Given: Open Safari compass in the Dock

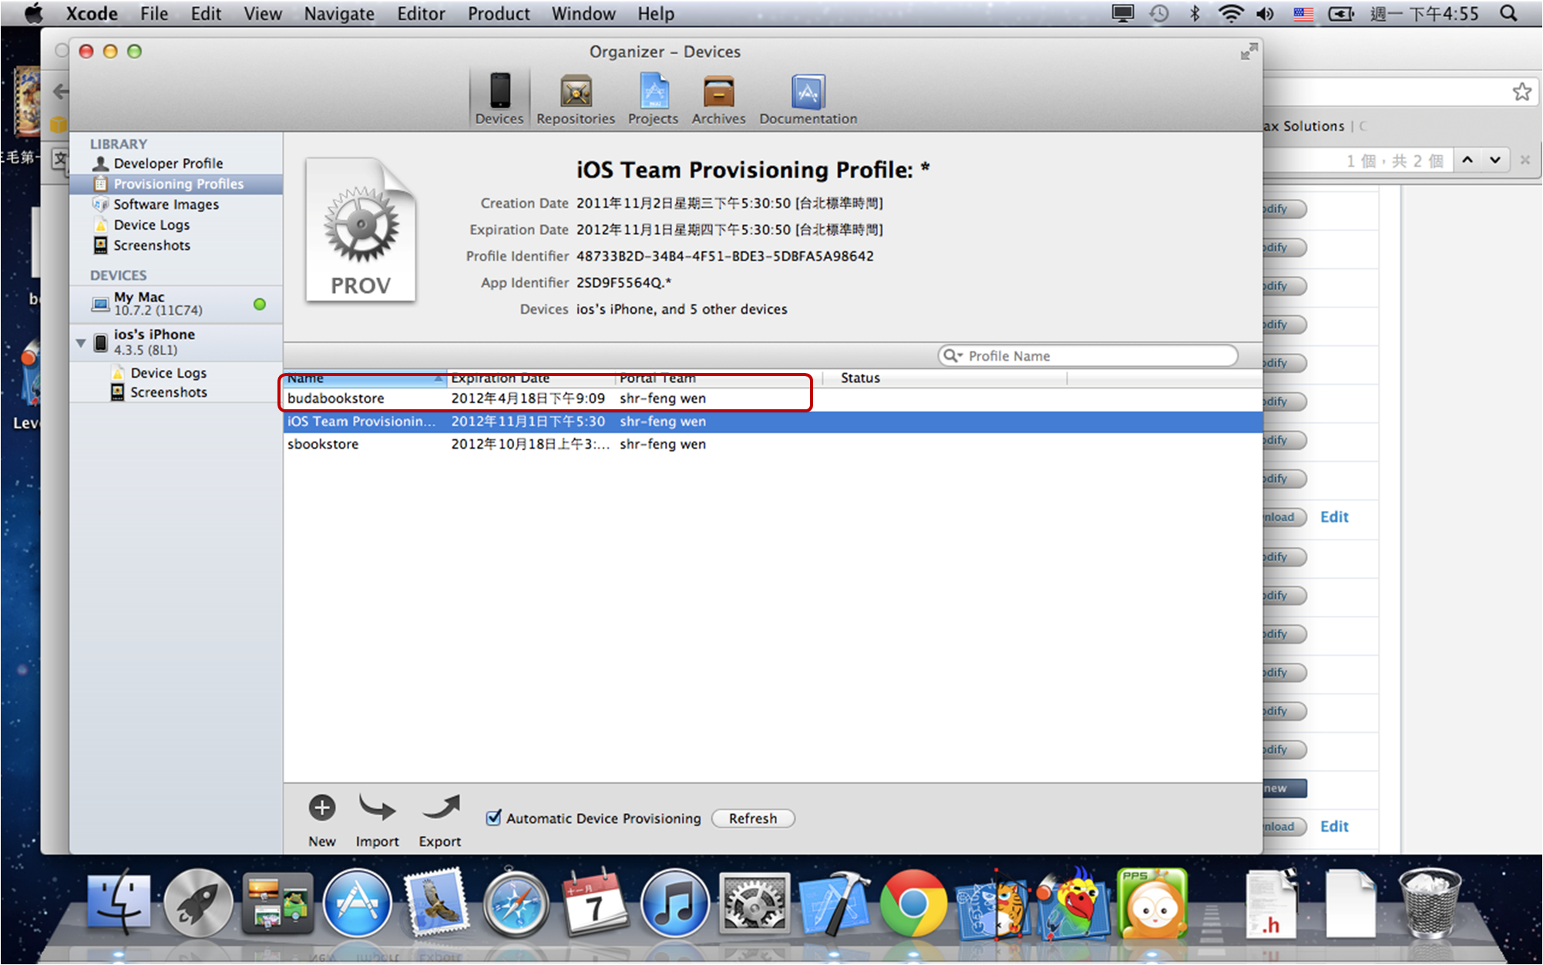Looking at the screenshot, I should coord(516,904).
